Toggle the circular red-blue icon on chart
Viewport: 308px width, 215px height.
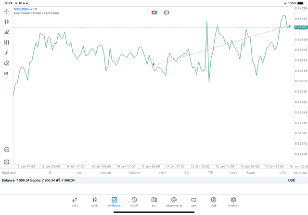pyautogui.click(x=167, y=13)
